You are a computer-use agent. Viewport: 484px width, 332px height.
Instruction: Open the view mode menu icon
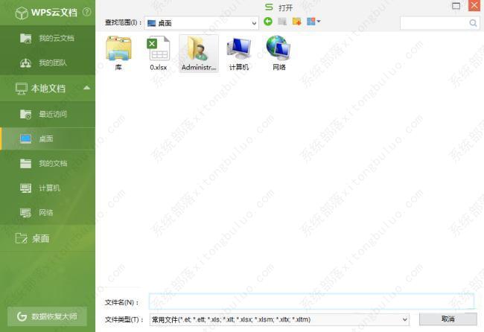click(x=313, y=22)
